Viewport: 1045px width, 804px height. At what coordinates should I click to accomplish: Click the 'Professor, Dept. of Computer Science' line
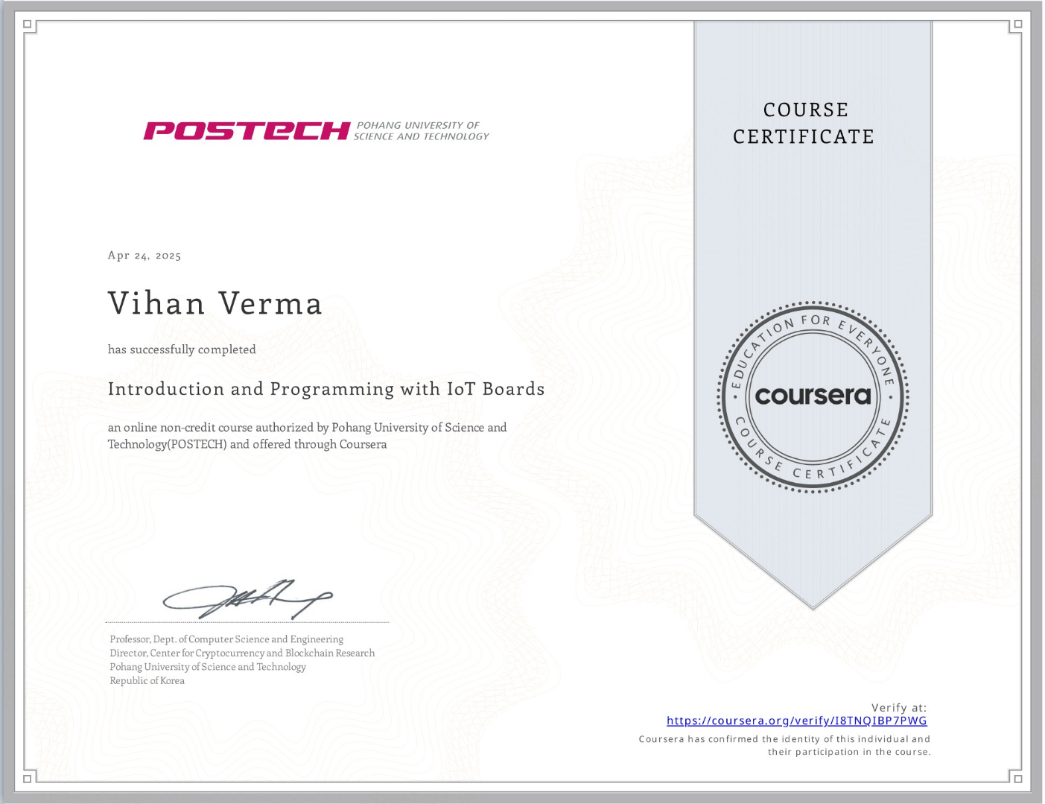tap(226, 639)
